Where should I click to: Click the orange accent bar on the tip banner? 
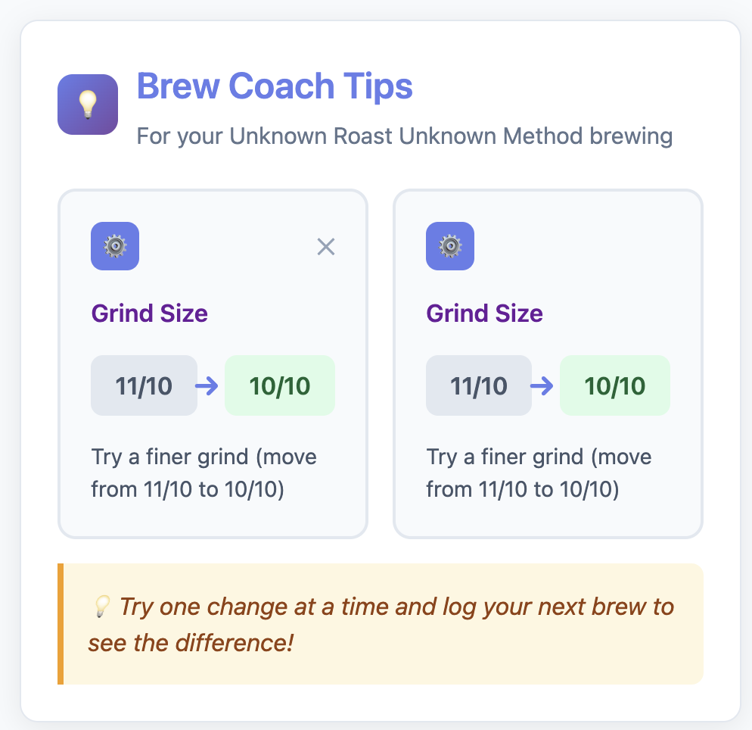coord(61,624)
